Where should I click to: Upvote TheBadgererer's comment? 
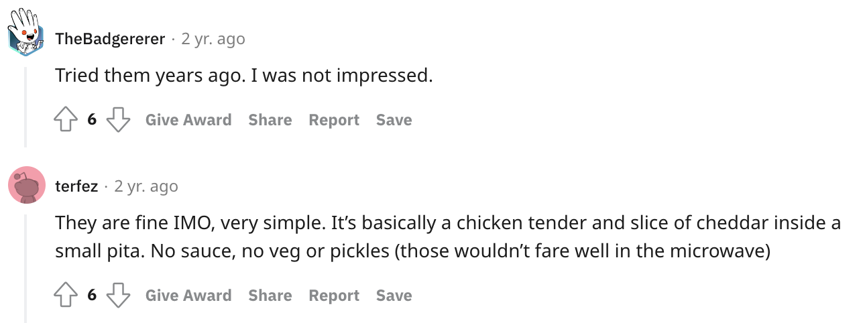[66, 121]
